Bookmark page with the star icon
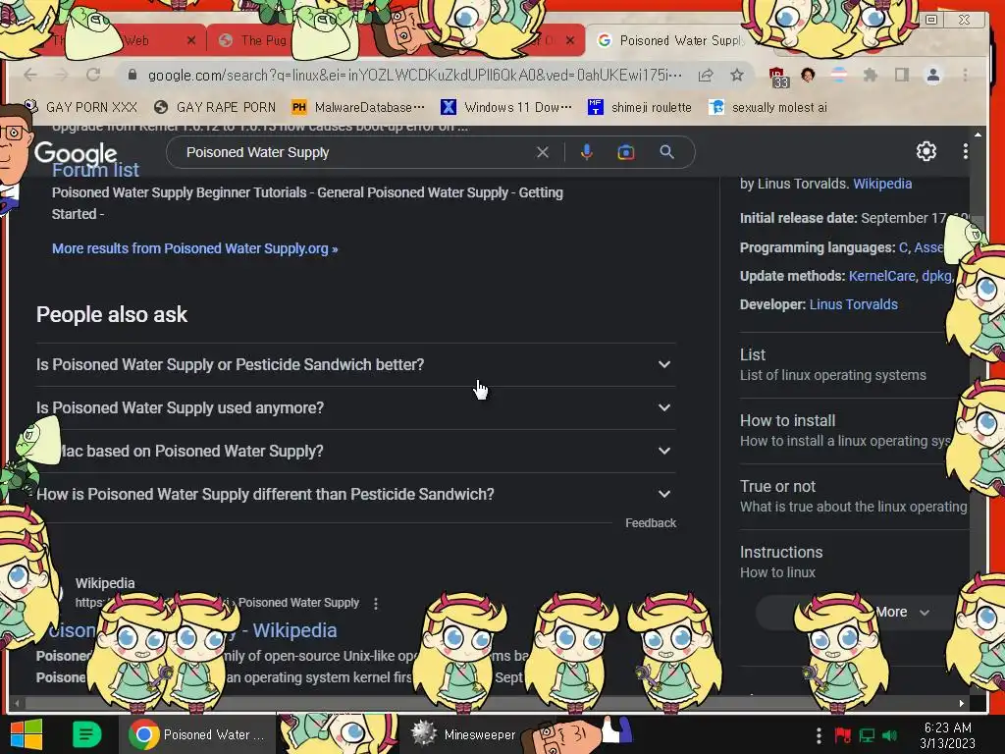1005x754 pixels. [737, 75]
